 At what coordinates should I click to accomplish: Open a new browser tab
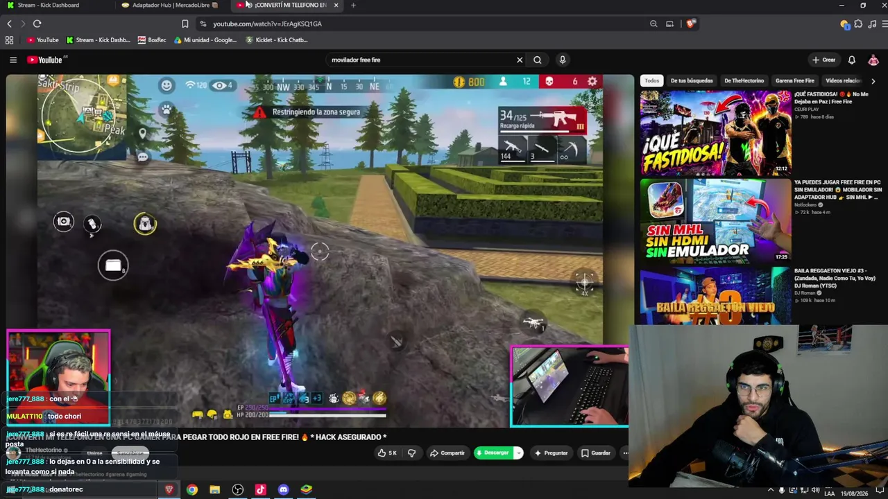(x=353, y=5)
